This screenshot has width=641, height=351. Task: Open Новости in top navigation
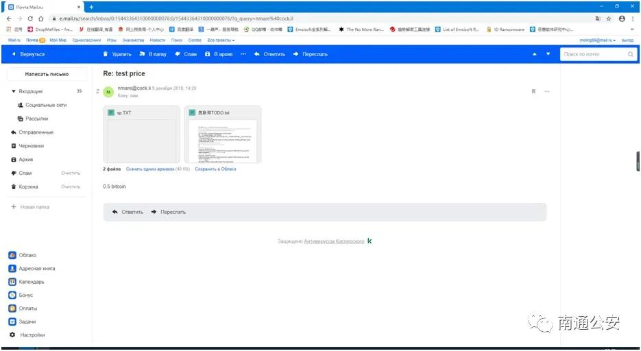tap(158, 40)
